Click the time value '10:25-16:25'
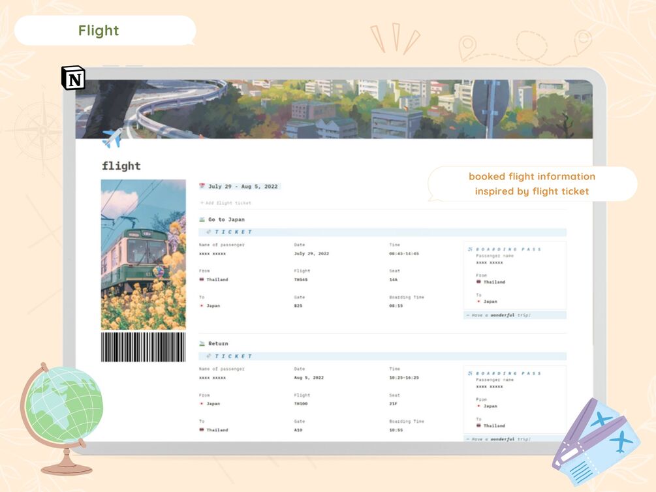656x492 pixels. click(404, 377)
